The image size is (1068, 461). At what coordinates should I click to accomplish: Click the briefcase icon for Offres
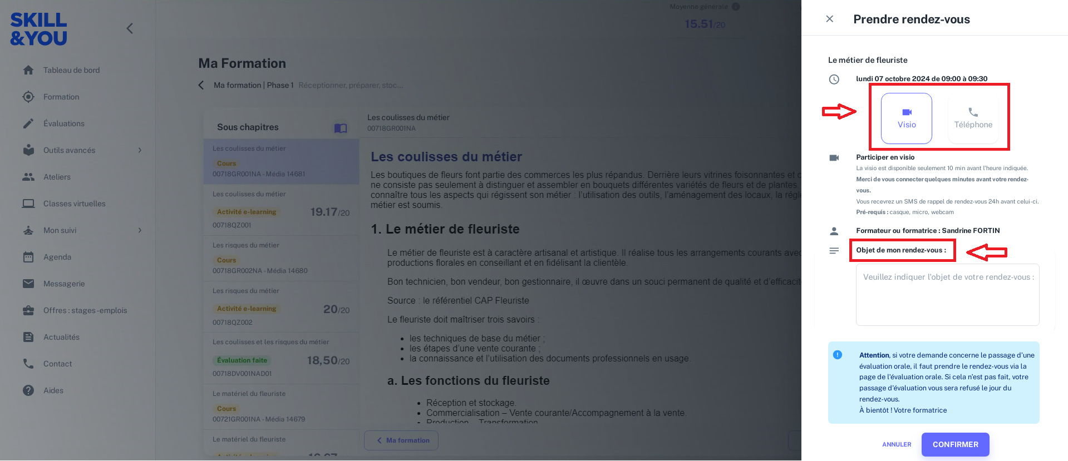[x=28, y=310]
